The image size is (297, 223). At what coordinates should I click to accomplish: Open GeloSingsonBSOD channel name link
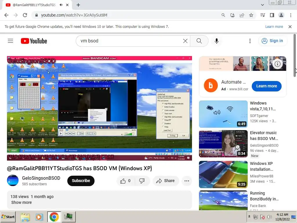point(41,178)
